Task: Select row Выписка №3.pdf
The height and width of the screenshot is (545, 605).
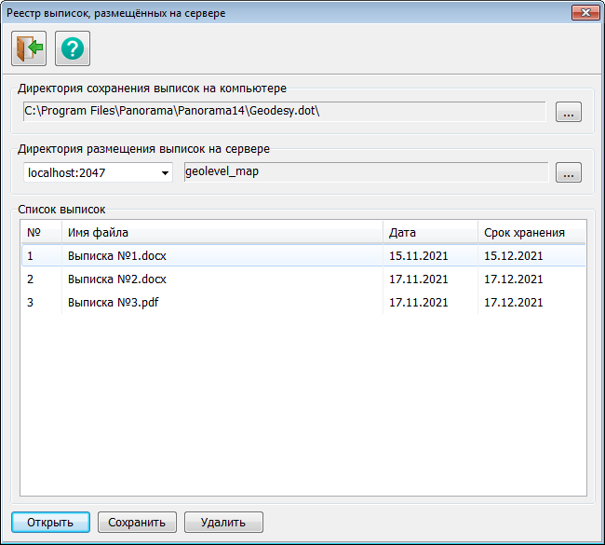Action: 114,303
